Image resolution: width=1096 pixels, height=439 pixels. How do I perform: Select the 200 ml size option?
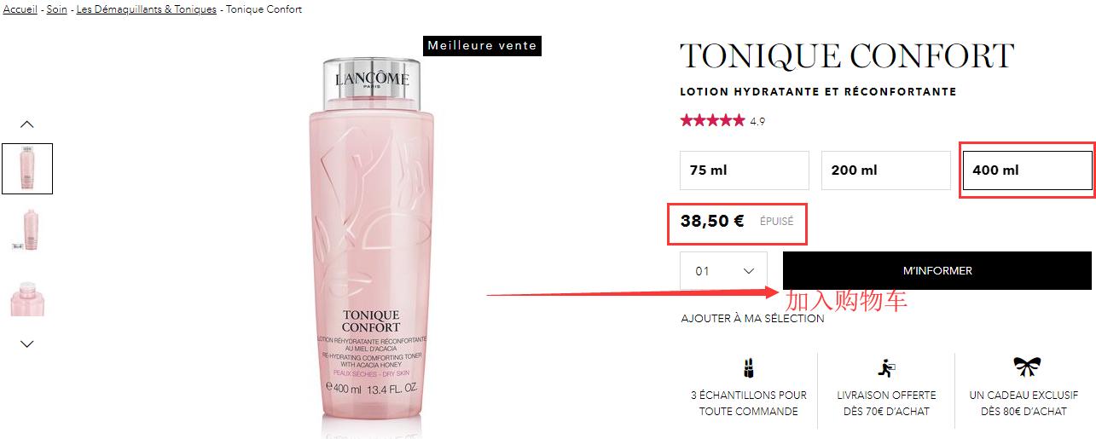click(886, 170)
